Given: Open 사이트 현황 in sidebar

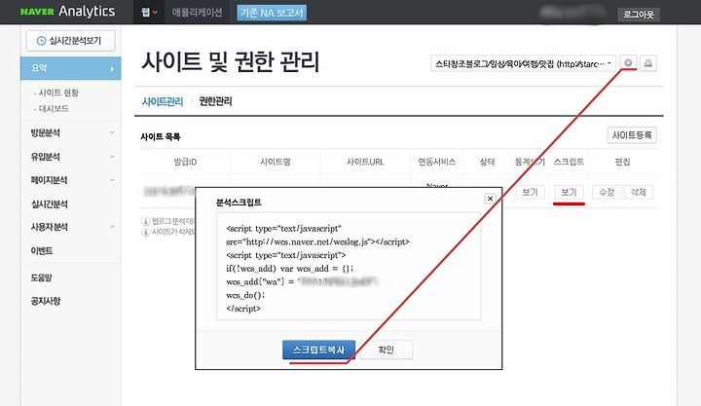Looking at the screenshot, I should 58,92.
